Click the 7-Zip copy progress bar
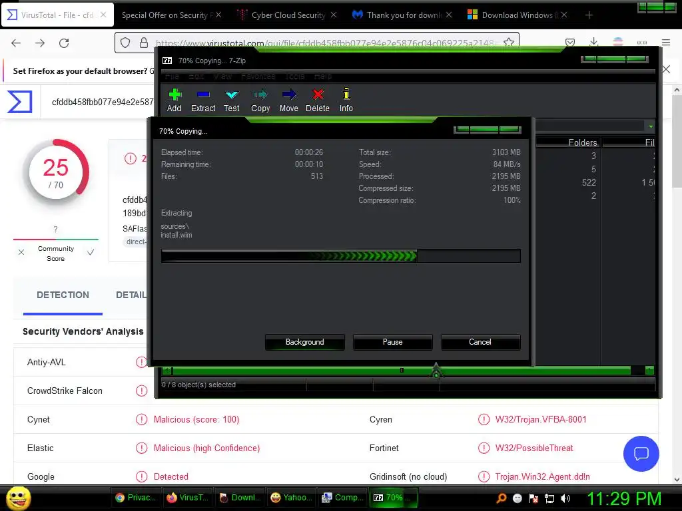 (340, 256)
